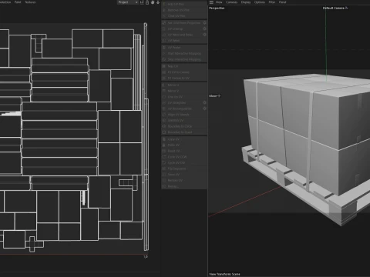This screenshot has height=277, width=370.
Task: Run the Copy UV command
Action: tap(184, 139)
